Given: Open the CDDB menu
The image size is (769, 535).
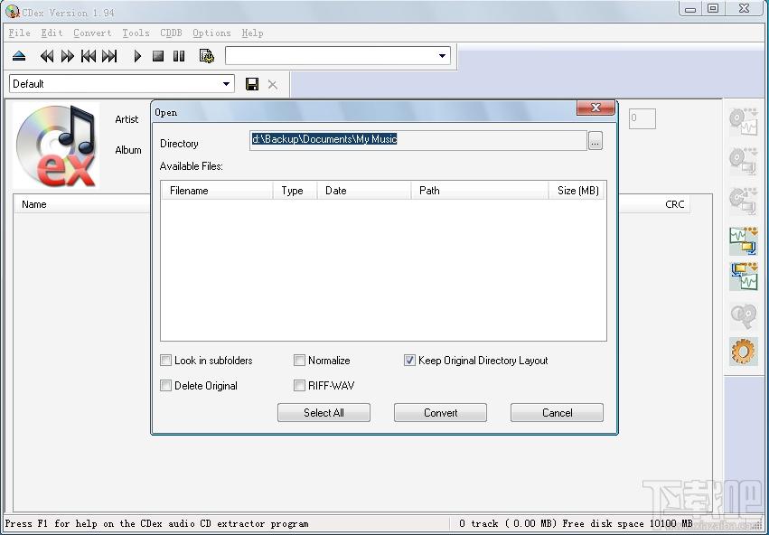Looking at the screenshot, I should tap(171, 33).
